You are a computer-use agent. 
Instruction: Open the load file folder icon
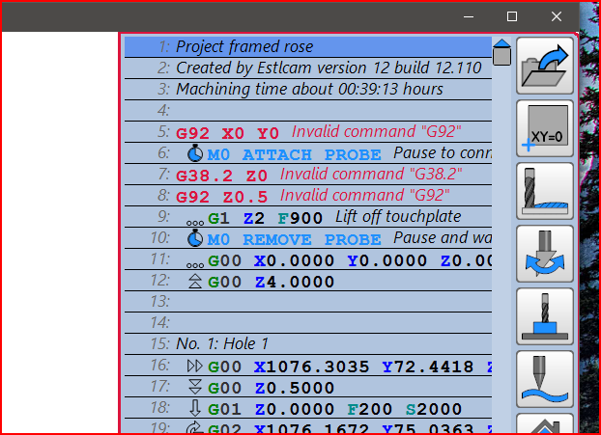[x=545, y=66]
